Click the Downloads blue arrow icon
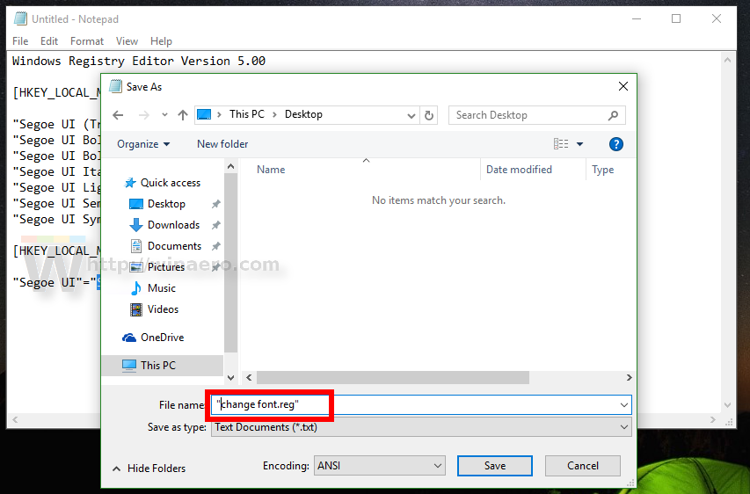750x494 pixels. click(x=135, y=225)
